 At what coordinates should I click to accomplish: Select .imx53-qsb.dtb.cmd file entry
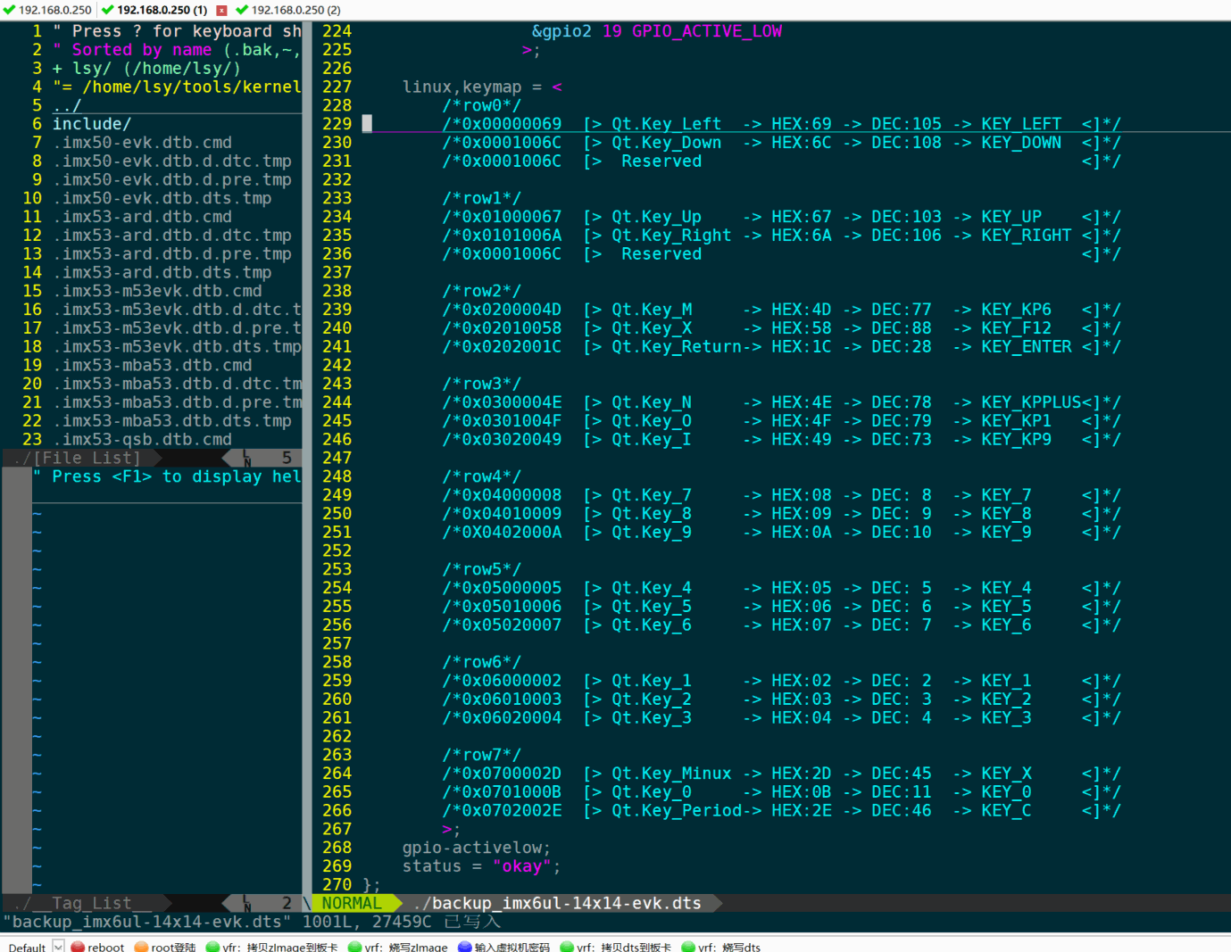click(142, 440)
